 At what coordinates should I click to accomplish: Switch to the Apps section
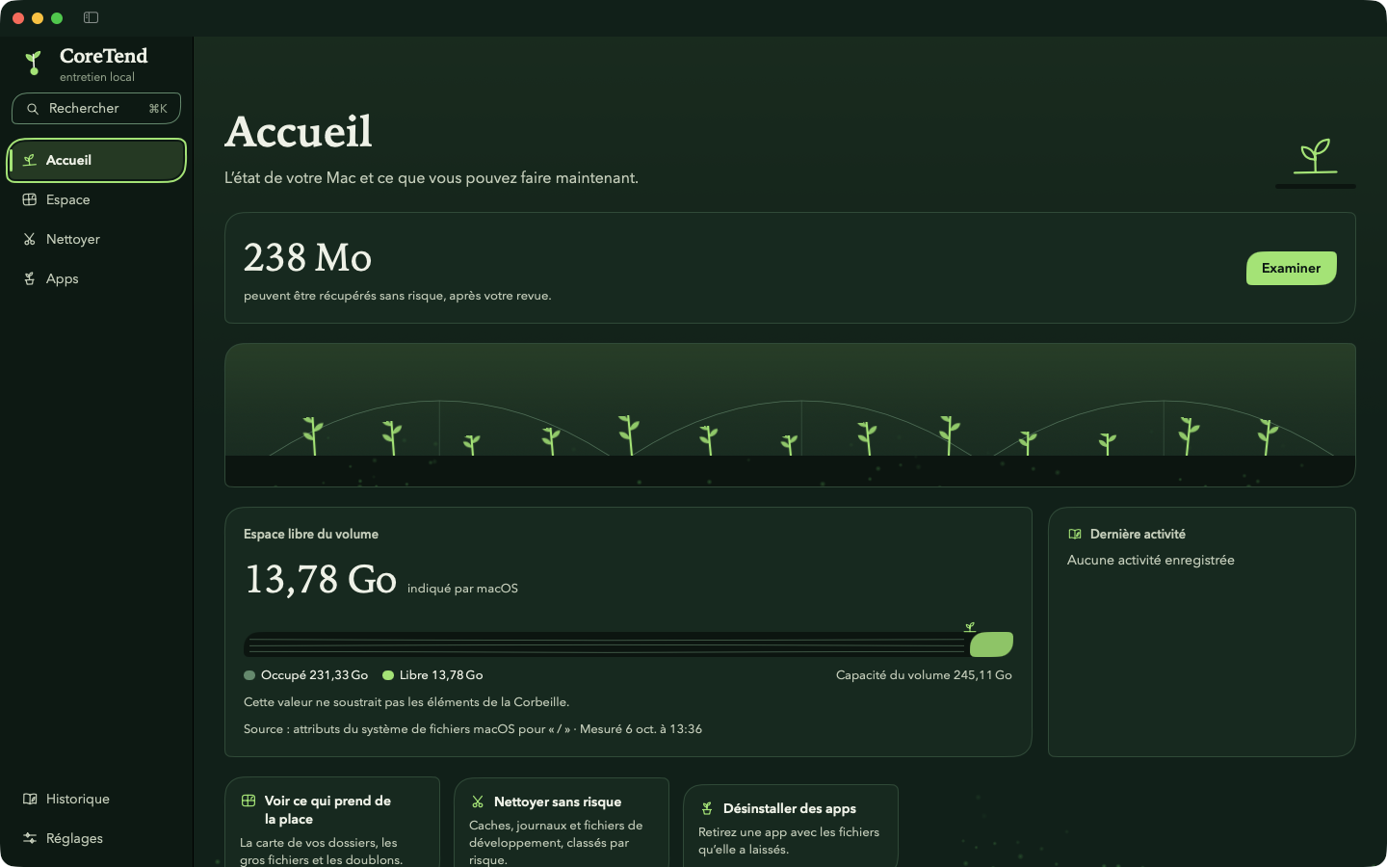click(x=96, y=278)
